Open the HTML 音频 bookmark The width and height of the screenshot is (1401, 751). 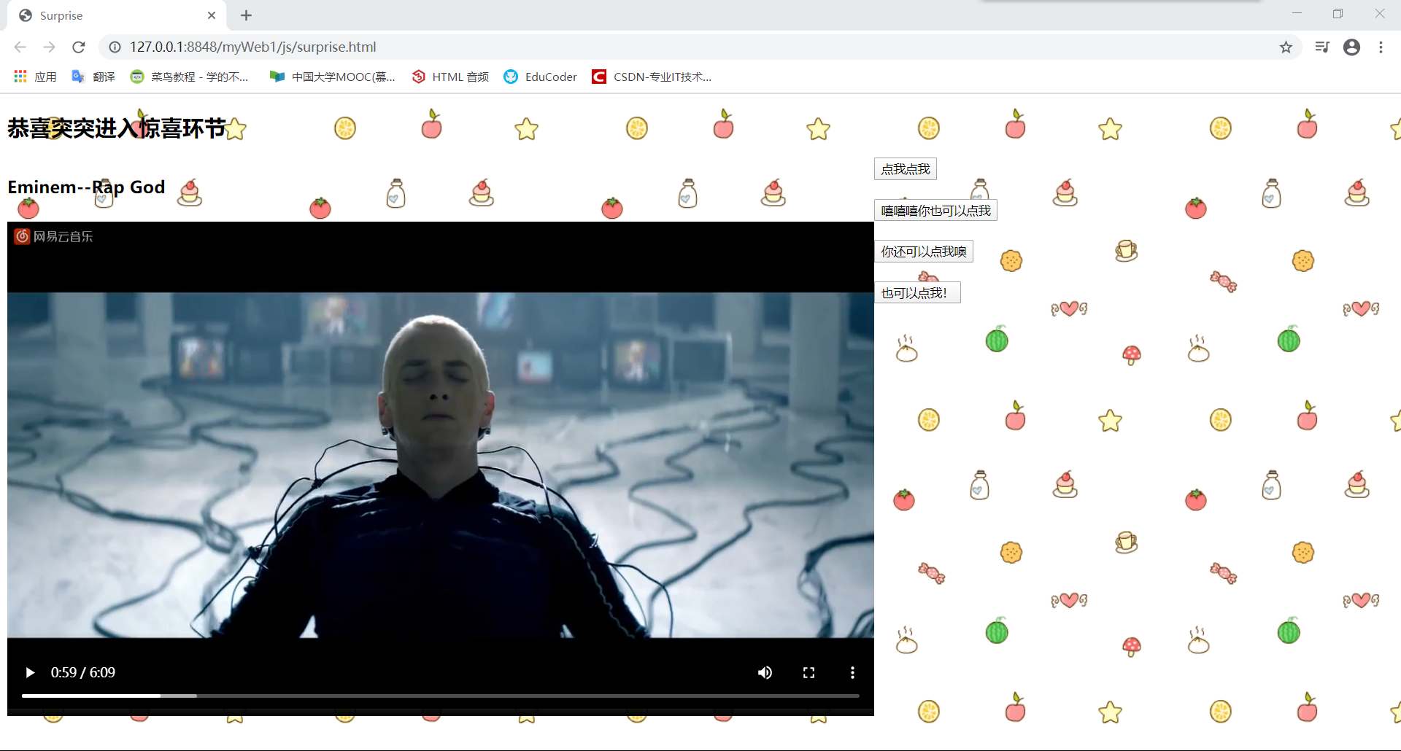click(x=450, y=77)
